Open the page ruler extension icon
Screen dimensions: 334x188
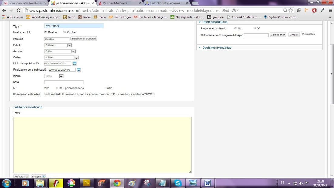tap(306, 10)
